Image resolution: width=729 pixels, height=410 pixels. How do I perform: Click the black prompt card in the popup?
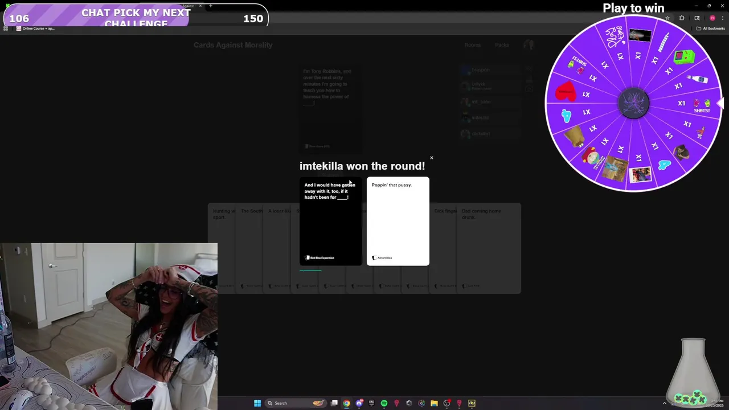[x=330, y=221]
